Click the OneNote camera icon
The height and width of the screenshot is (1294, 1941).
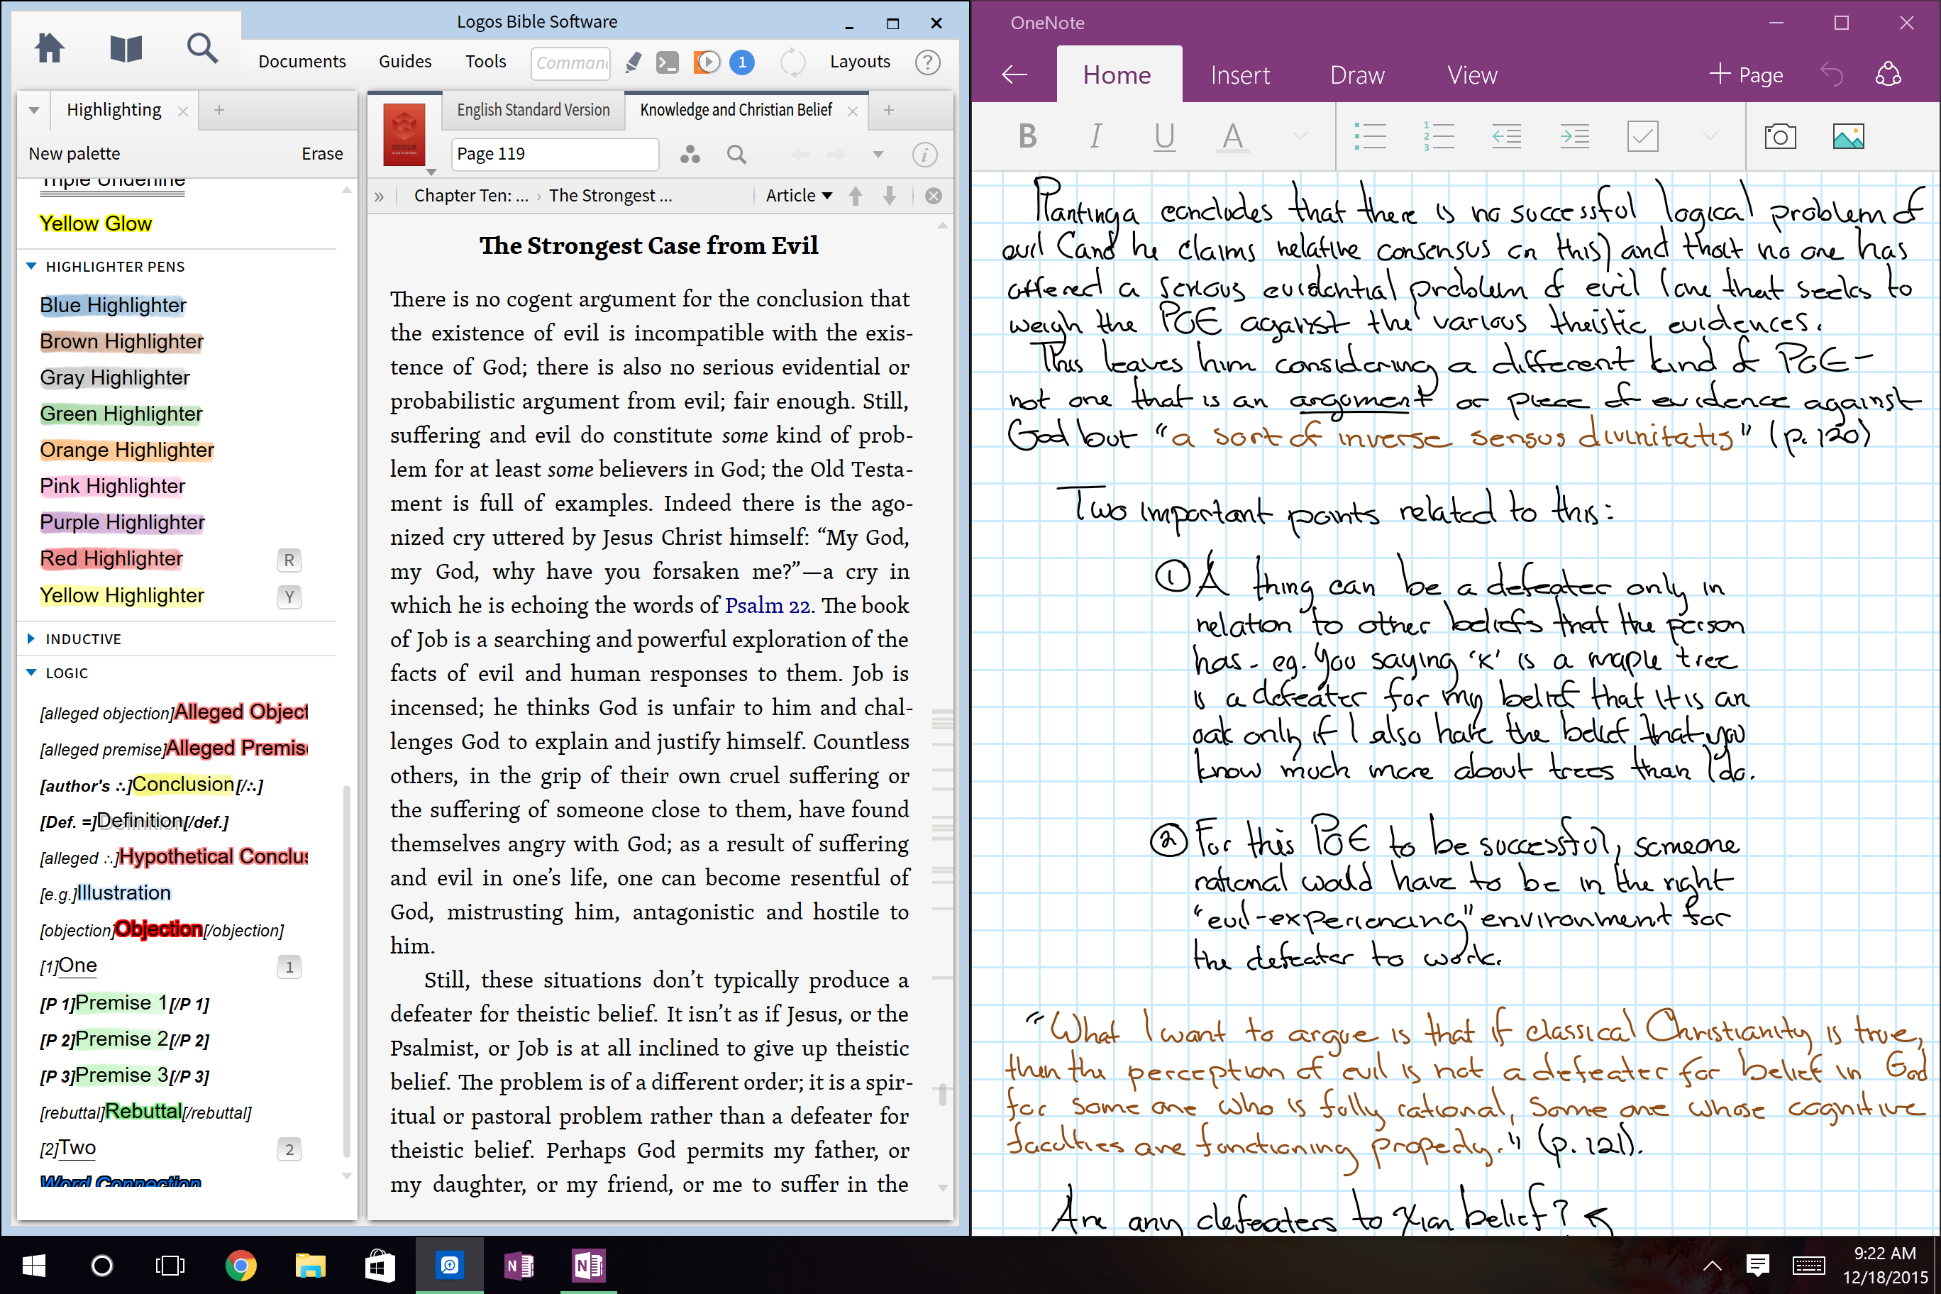coord(1779,136)
